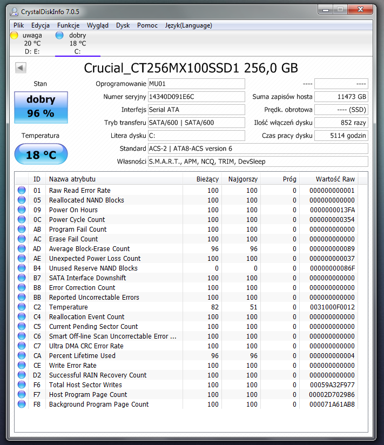
Task: Click the 'Próg' column header
Action: pos(280,179)
